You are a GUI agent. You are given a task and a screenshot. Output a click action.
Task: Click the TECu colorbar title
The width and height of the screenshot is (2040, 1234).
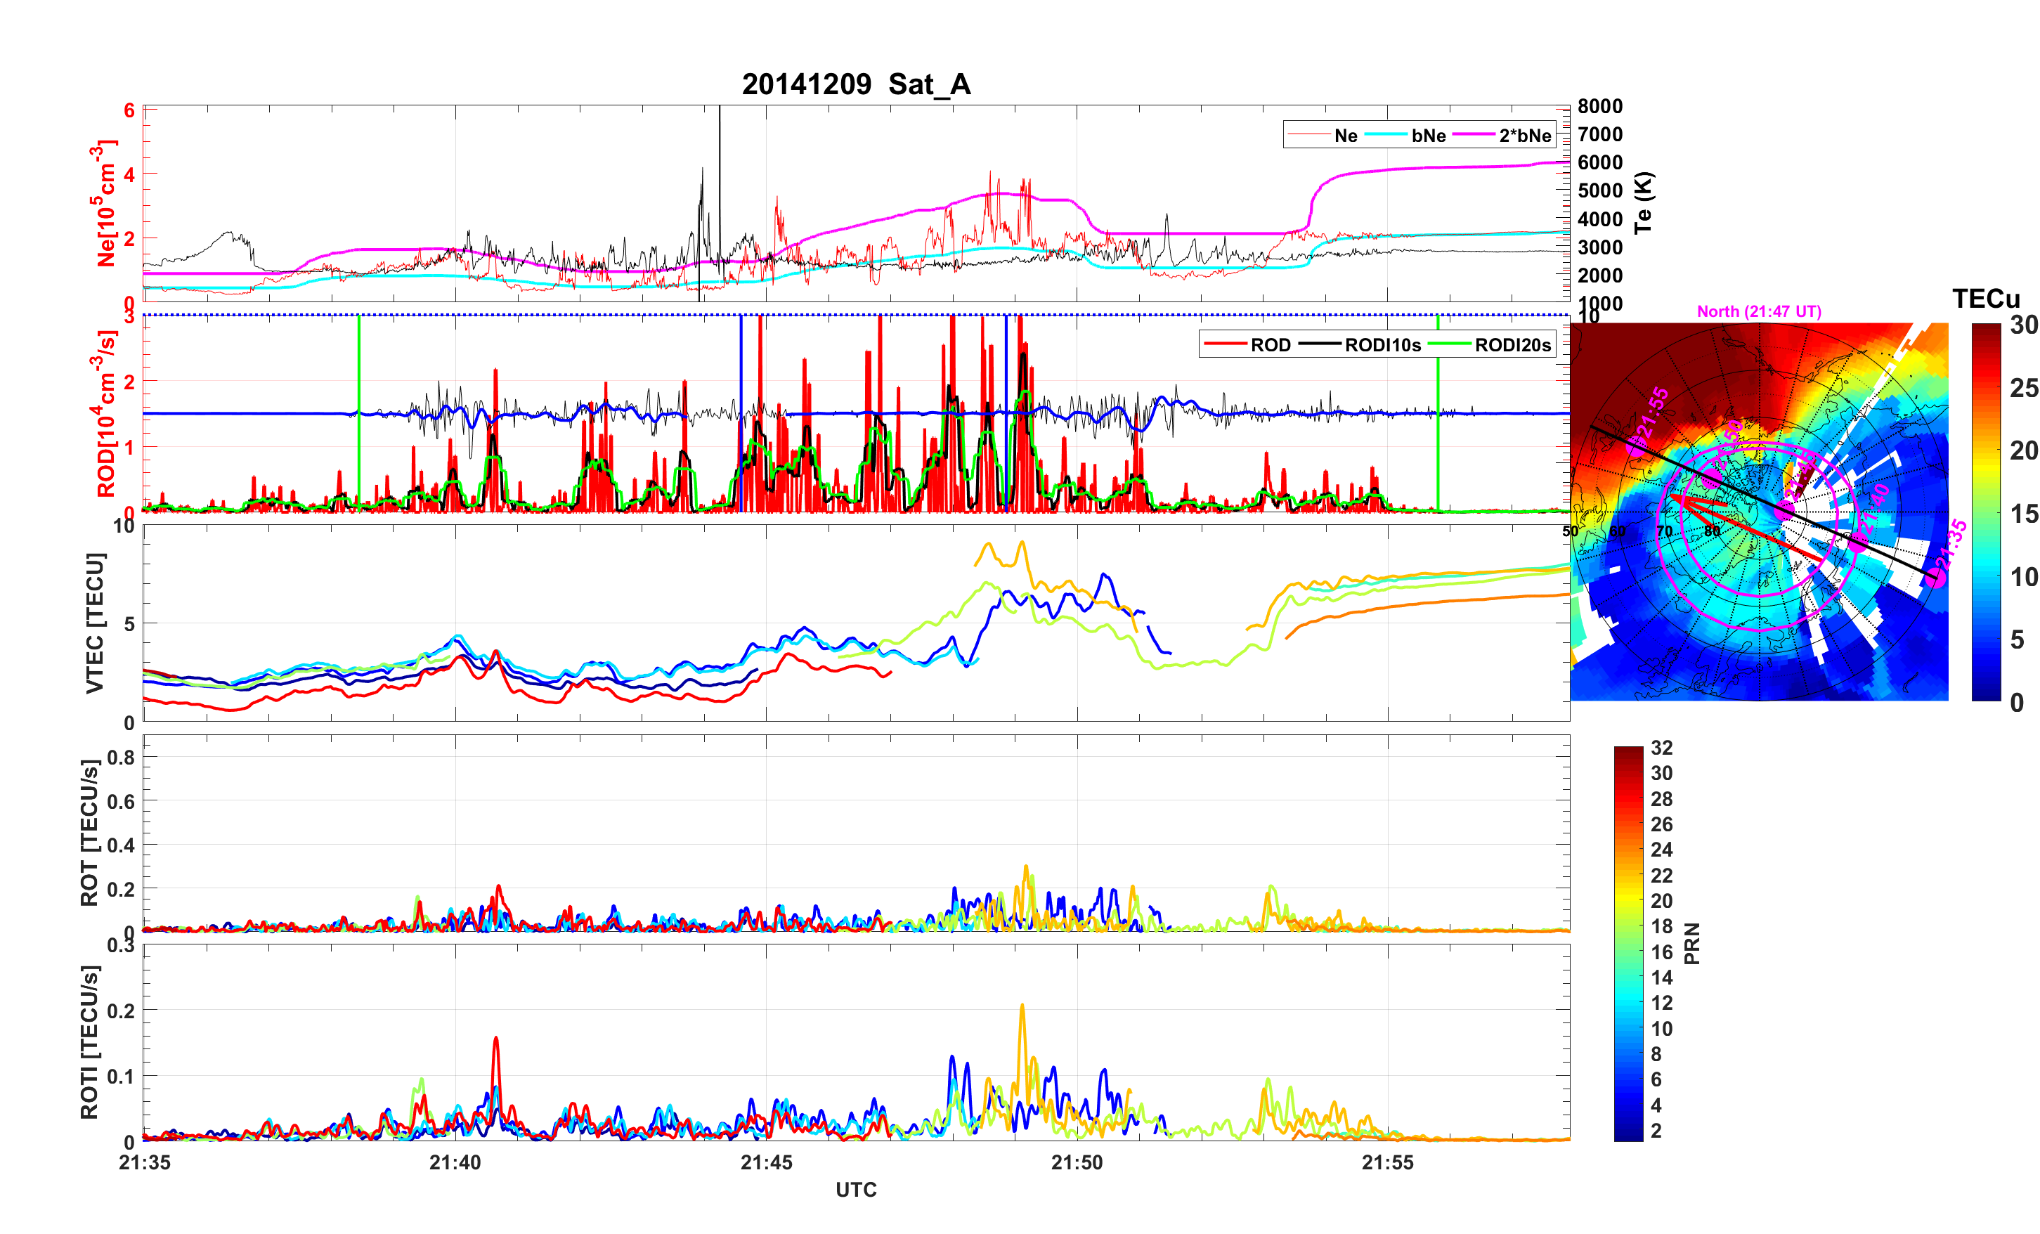[x=1985, y=299]
